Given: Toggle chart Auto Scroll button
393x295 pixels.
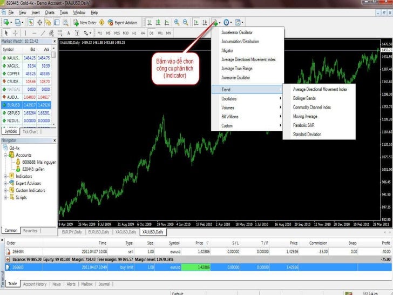Looking at the screenshot, I should pos(196,23).
